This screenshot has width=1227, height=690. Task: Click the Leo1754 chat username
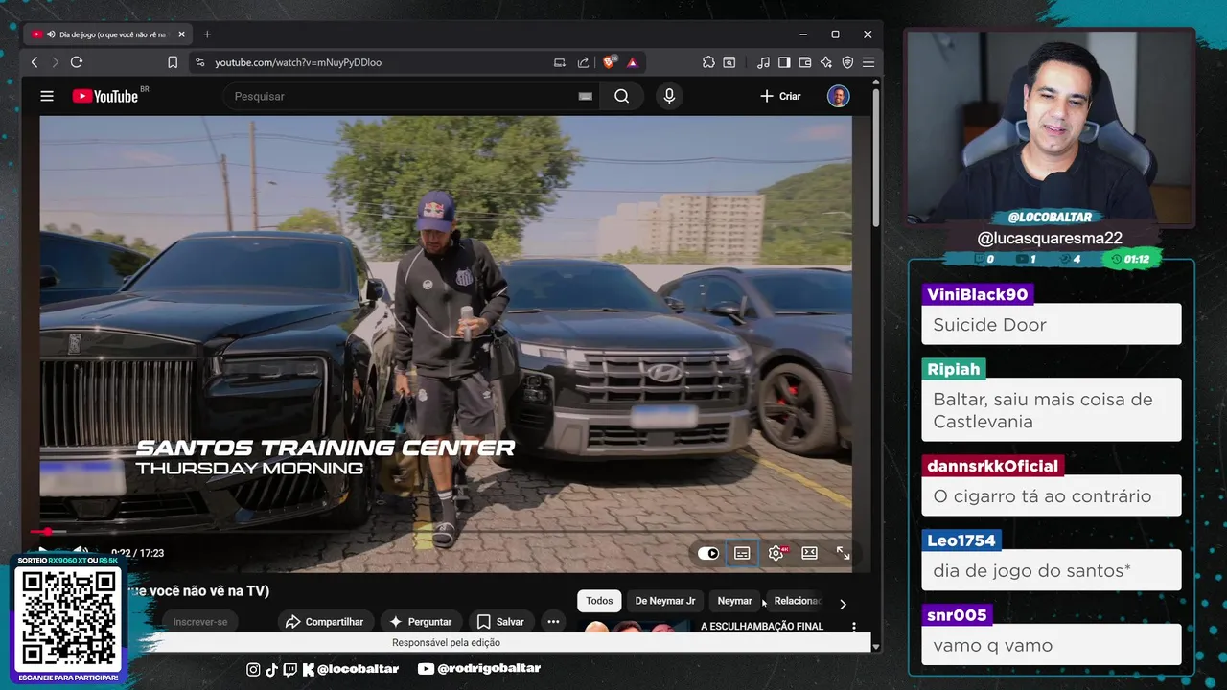click(x=961, y=540)
